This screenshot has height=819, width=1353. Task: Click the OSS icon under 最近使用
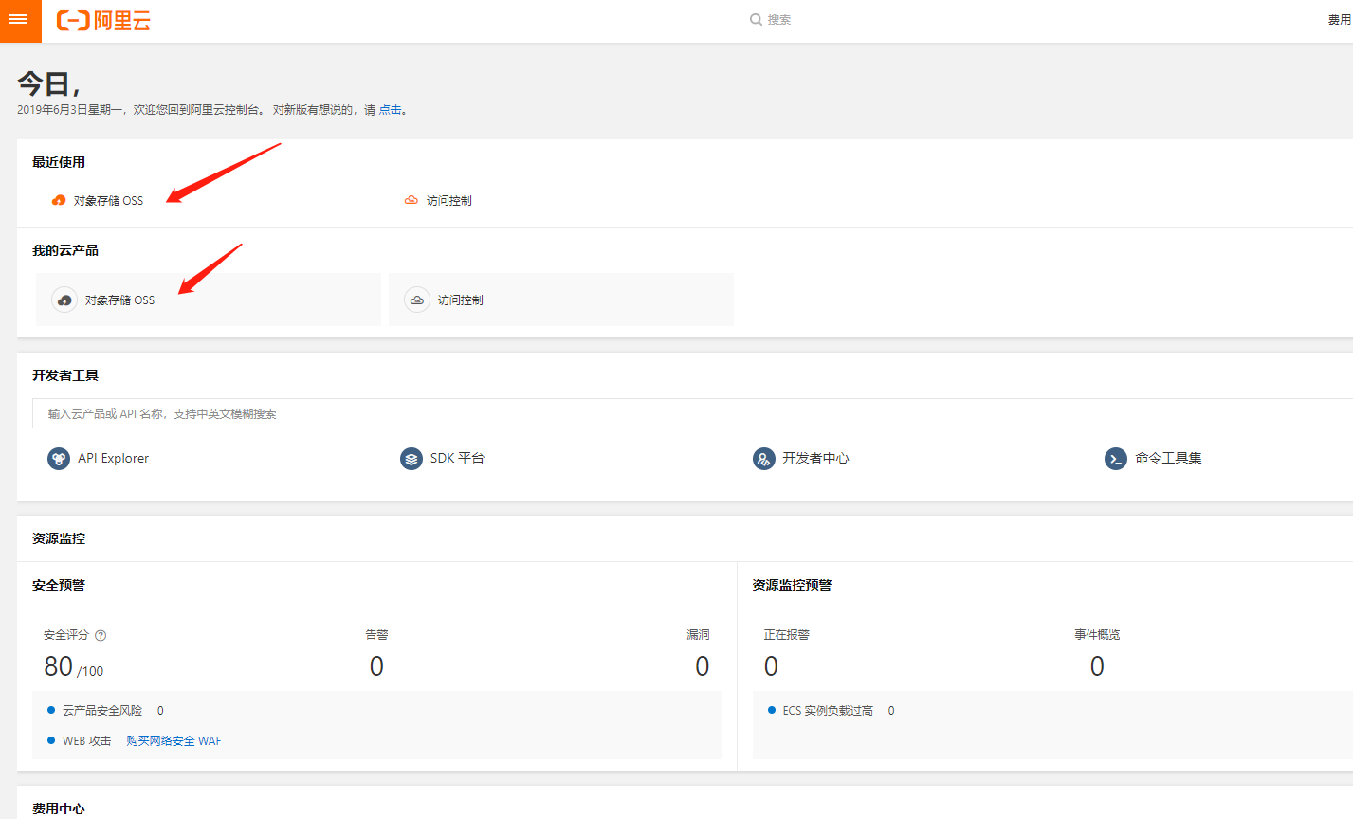pos(59,200)
